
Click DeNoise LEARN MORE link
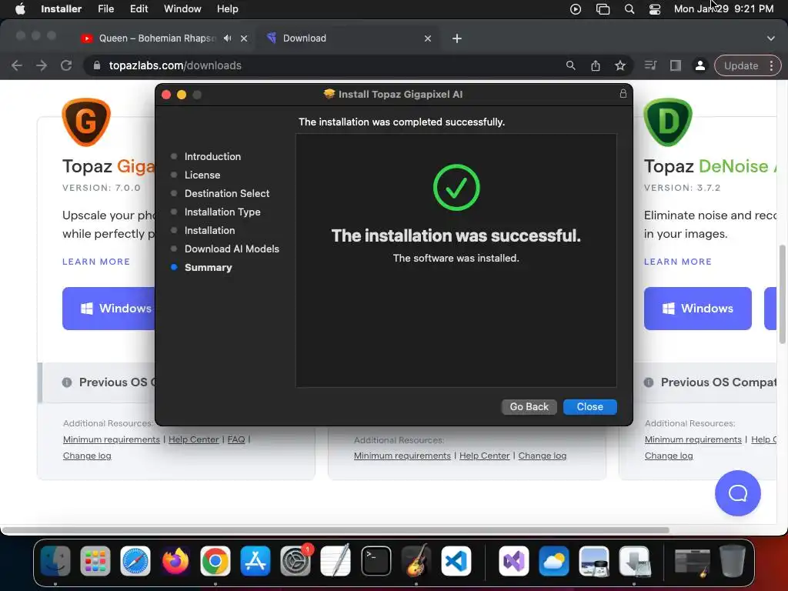coord(677,262)
